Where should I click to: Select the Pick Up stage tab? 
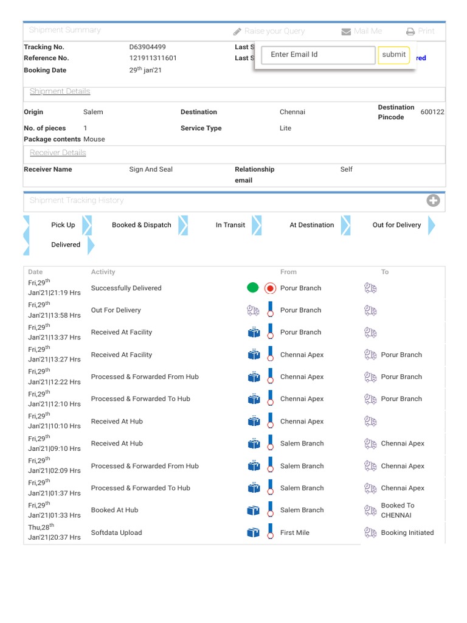63,225
